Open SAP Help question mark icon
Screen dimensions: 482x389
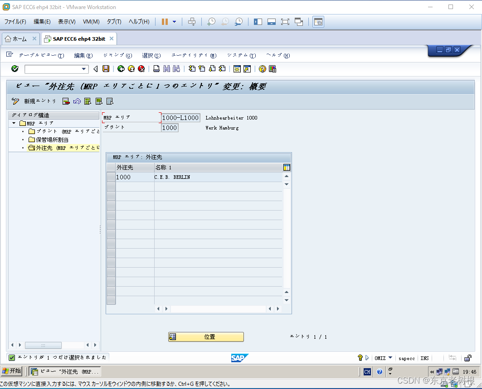tap(262, 69)
